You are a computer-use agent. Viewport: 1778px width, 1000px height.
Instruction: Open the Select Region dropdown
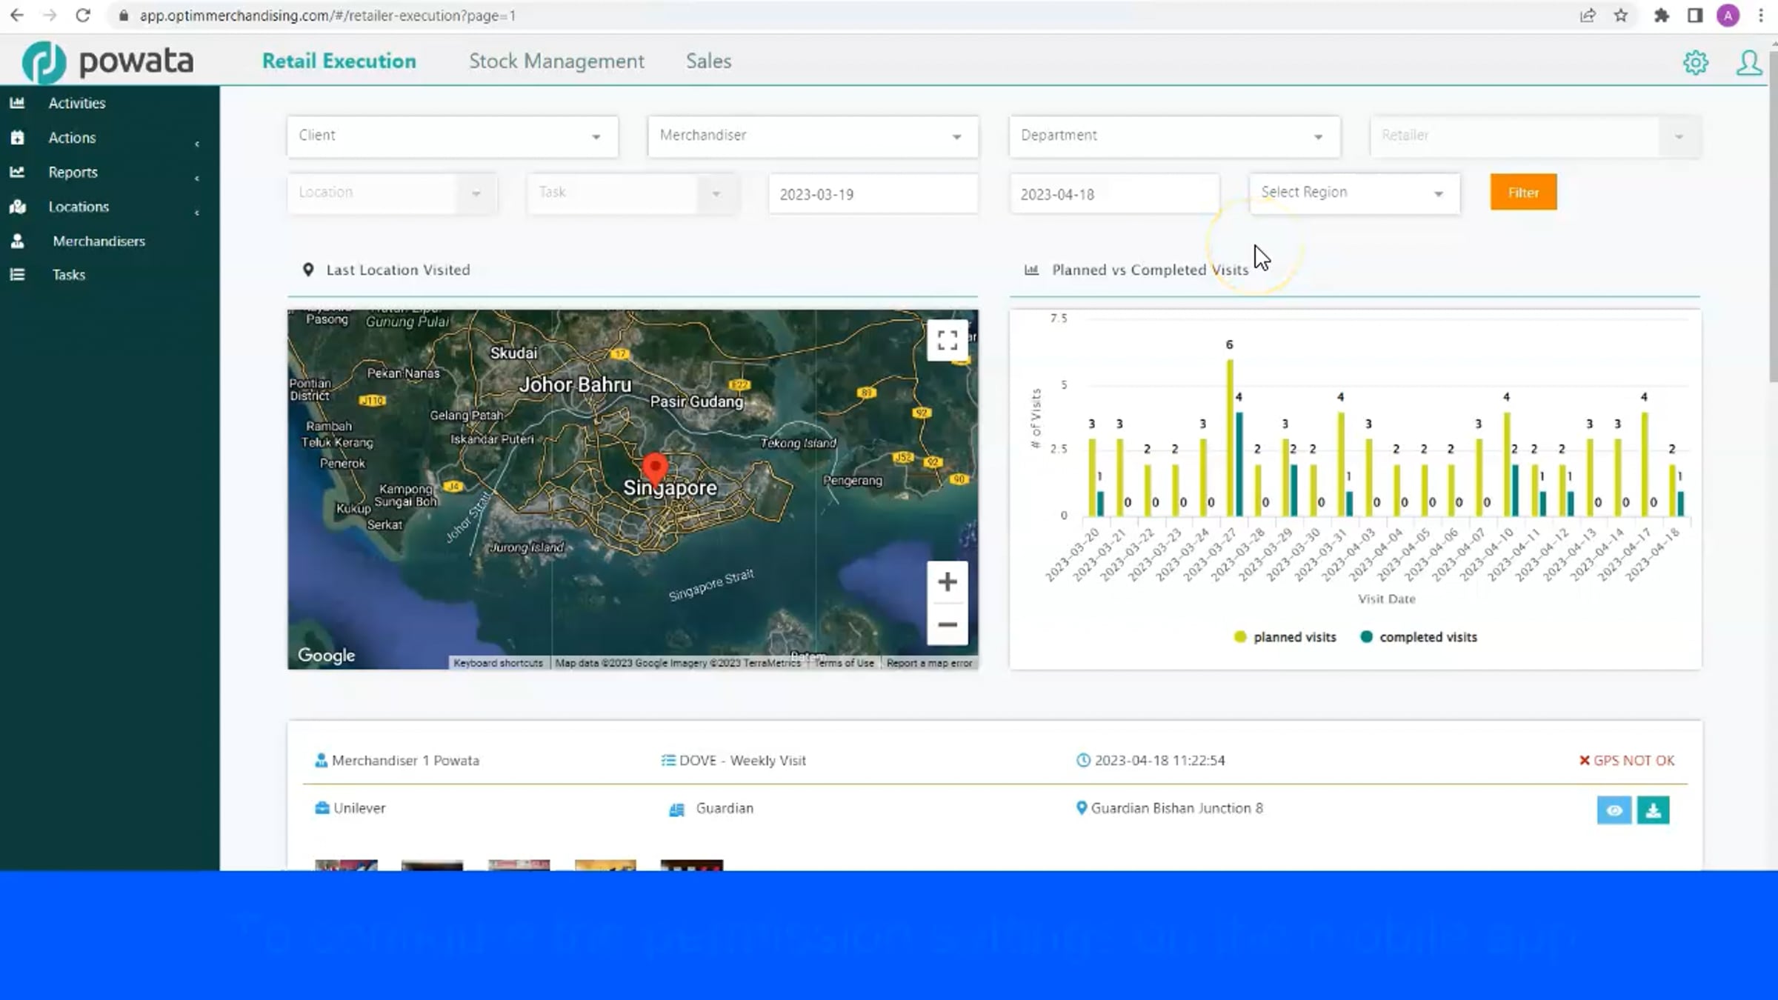[x=1354, y=193]
